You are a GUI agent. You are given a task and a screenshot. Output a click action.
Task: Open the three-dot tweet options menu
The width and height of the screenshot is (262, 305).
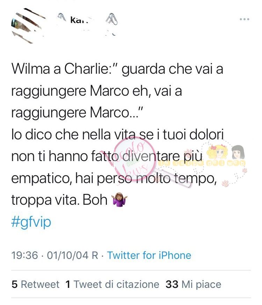pyautogui.click(x=245, y=19)
